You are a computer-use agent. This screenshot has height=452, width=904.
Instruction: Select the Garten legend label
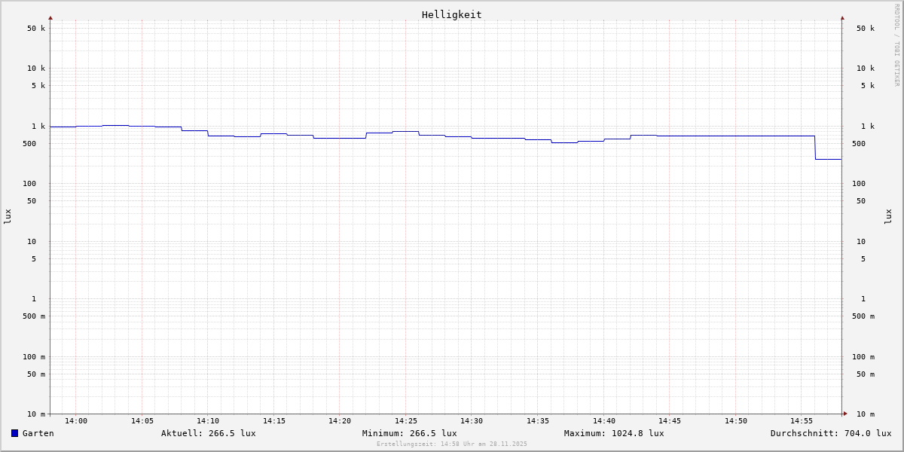tap(38, 433)
